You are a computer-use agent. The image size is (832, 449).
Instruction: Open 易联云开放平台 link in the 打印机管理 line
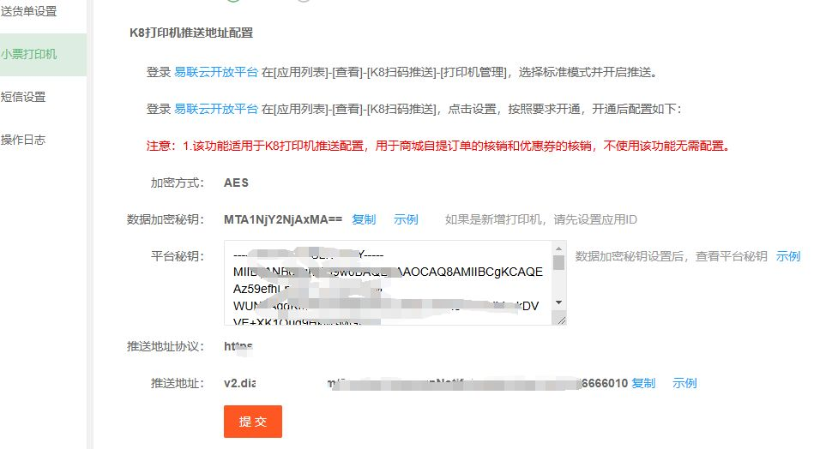pos(216,72)
